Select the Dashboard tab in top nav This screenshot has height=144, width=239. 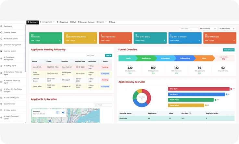tap(32, 22)
